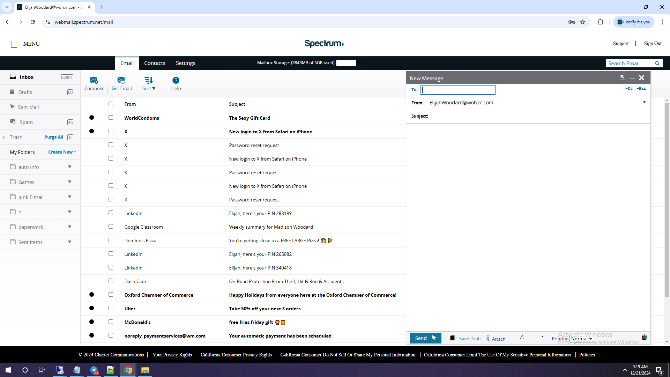Click the Attach paperclip icon
670x377 pixels.
488,338
